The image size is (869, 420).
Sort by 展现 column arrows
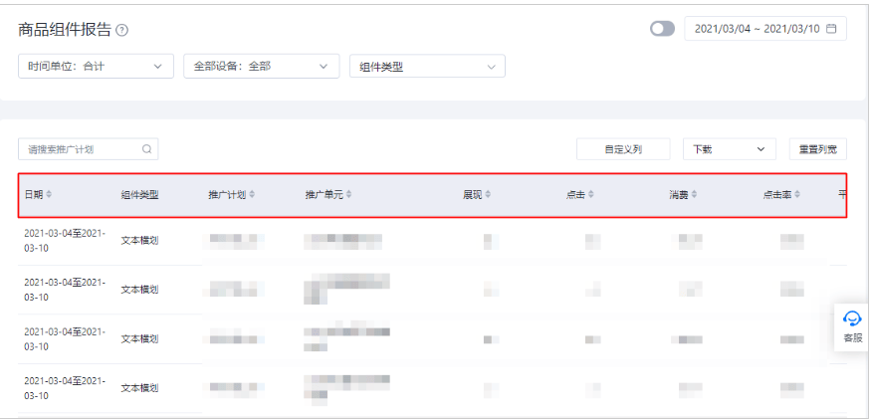pos(488,194)
